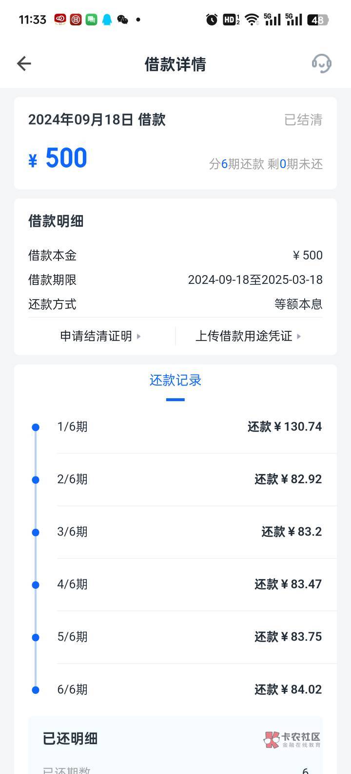Screen dimensions: 351x774
Task: Select the 还款记录 tab
Action: point(175,381)
